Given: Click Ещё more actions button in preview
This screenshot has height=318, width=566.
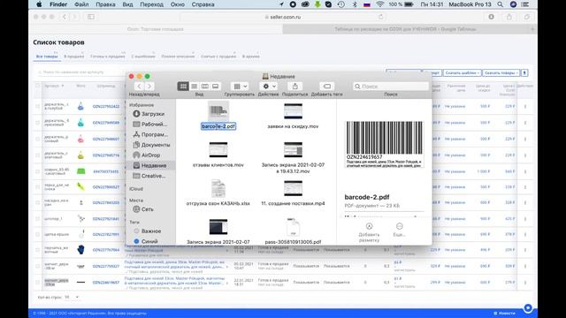Looking at the screenshot, I should click(399, 230).
